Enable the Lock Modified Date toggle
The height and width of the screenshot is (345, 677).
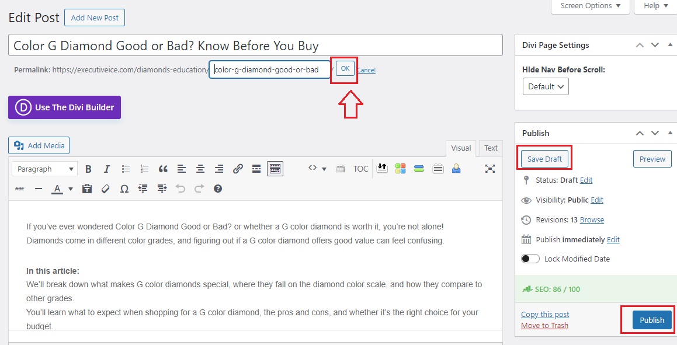click(530, 258)
